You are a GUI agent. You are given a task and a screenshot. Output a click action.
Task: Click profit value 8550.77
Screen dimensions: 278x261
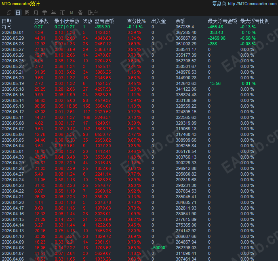(103, 135)
